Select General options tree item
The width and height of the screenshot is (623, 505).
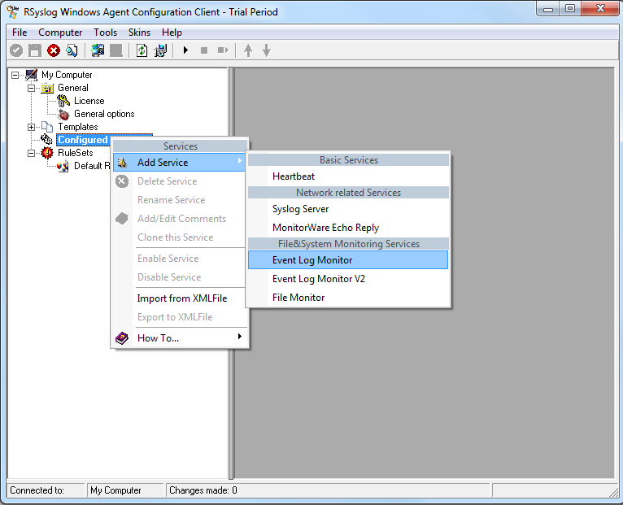tap(104, 114)
